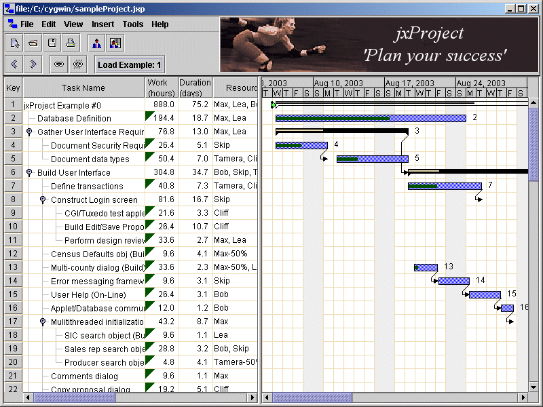This screenshot has height=407, width=543.
Task: Click the Gantt horizontal scrollbar right arrow
Action: point(523,398)
